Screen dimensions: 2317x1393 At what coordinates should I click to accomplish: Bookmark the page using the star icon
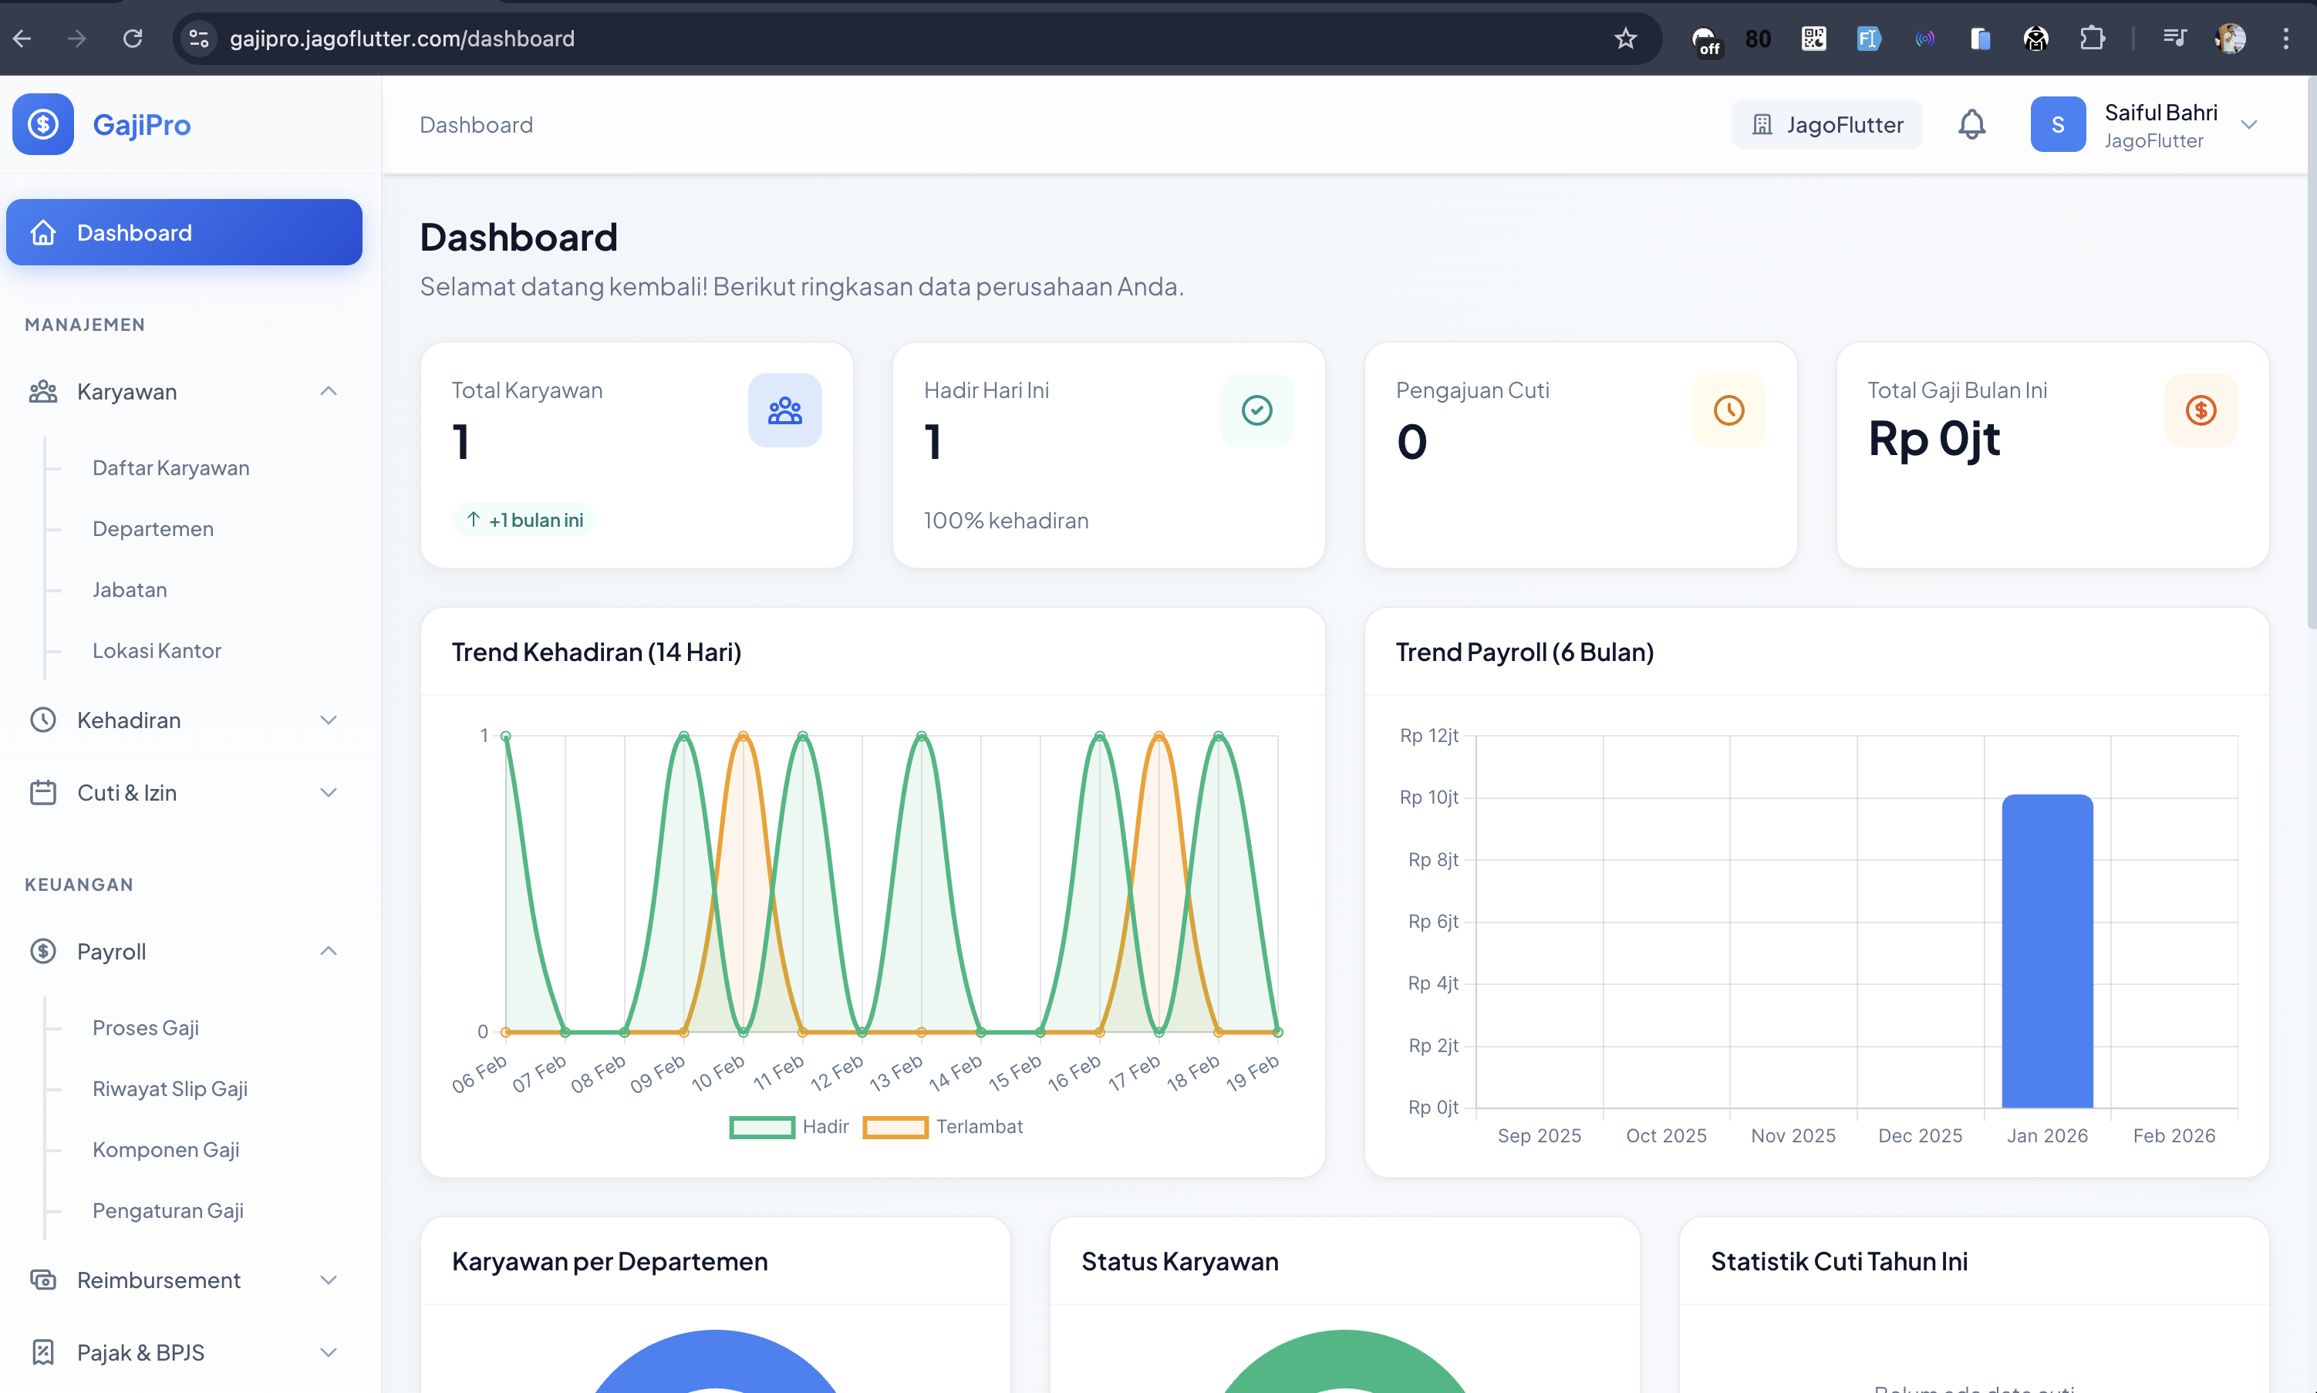(x=1625, y=39)
